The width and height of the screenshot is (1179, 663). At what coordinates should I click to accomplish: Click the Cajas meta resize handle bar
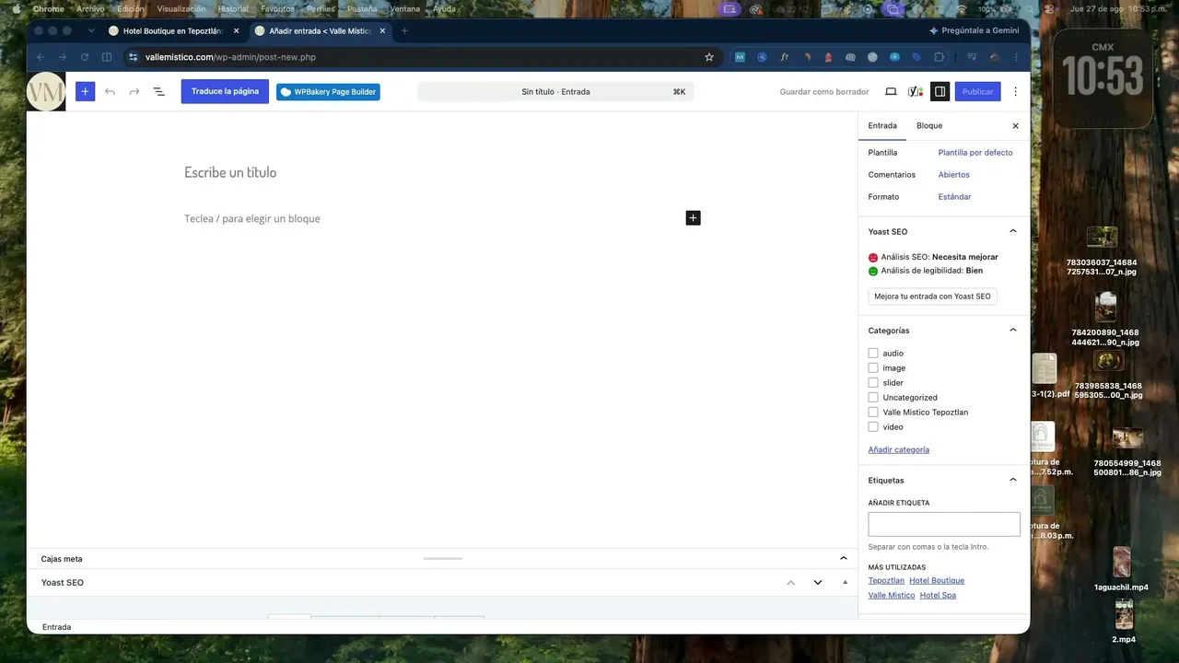pos(442,558)
